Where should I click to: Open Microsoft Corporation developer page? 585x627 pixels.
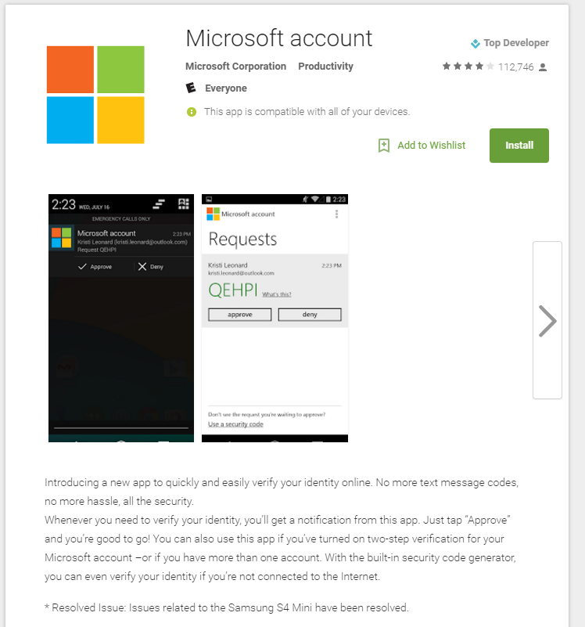(235, 67)
